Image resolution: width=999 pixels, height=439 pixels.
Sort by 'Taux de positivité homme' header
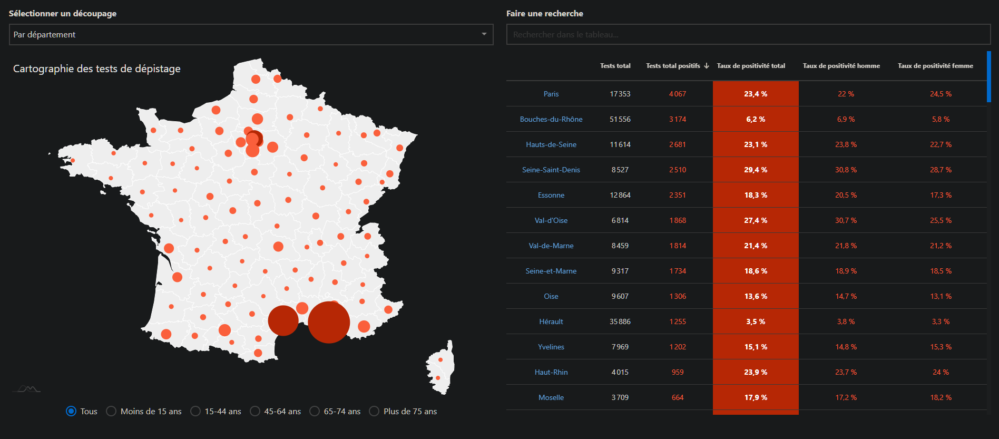click(x=841, y=66)
